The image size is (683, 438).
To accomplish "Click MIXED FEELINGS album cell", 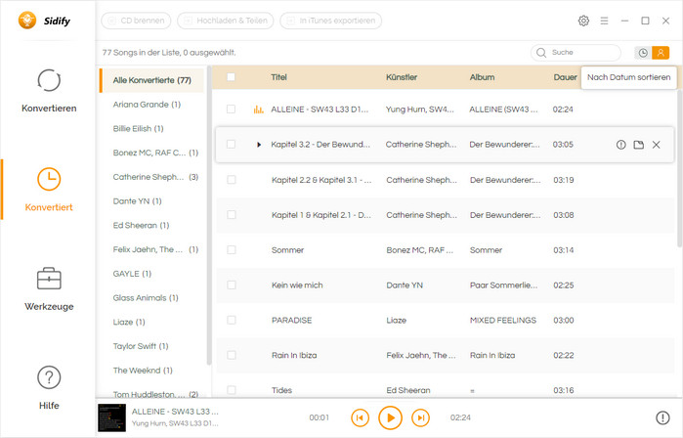I will [502, 321].
